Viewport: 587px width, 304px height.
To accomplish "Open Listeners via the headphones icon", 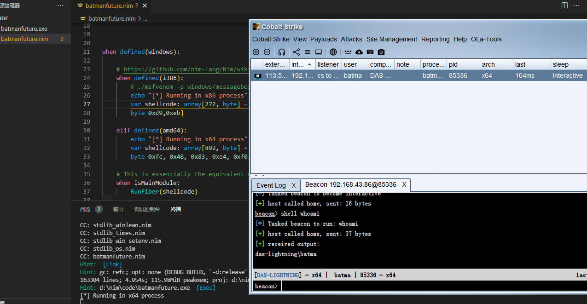I will 282,52.
